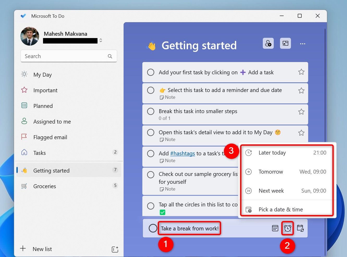Open the Important list

click(x=69, y=90)
